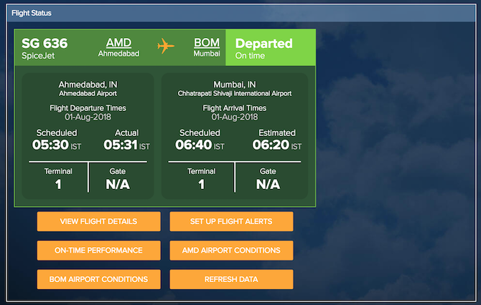Click Ahmedabad Airport name
Screen dimensions: 481x305
tap(88, 94)
